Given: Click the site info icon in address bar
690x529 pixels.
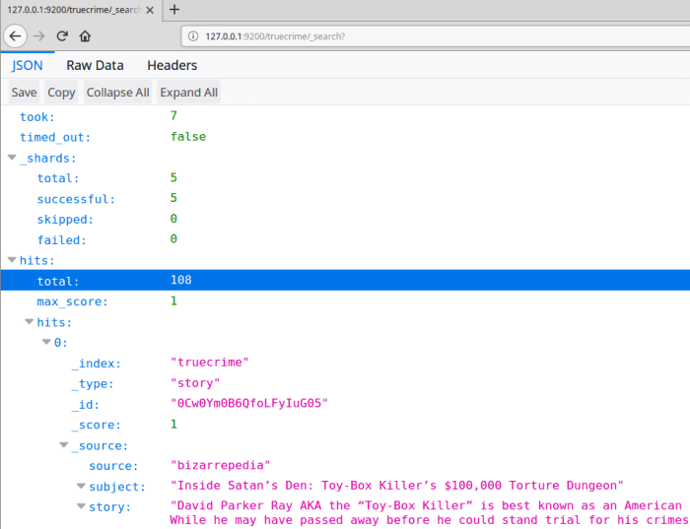Looking at the screenshot, I should click(x=192, y=36).
